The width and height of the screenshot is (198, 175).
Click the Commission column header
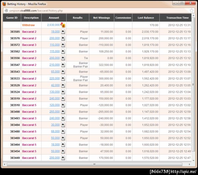tap(123, 18)
